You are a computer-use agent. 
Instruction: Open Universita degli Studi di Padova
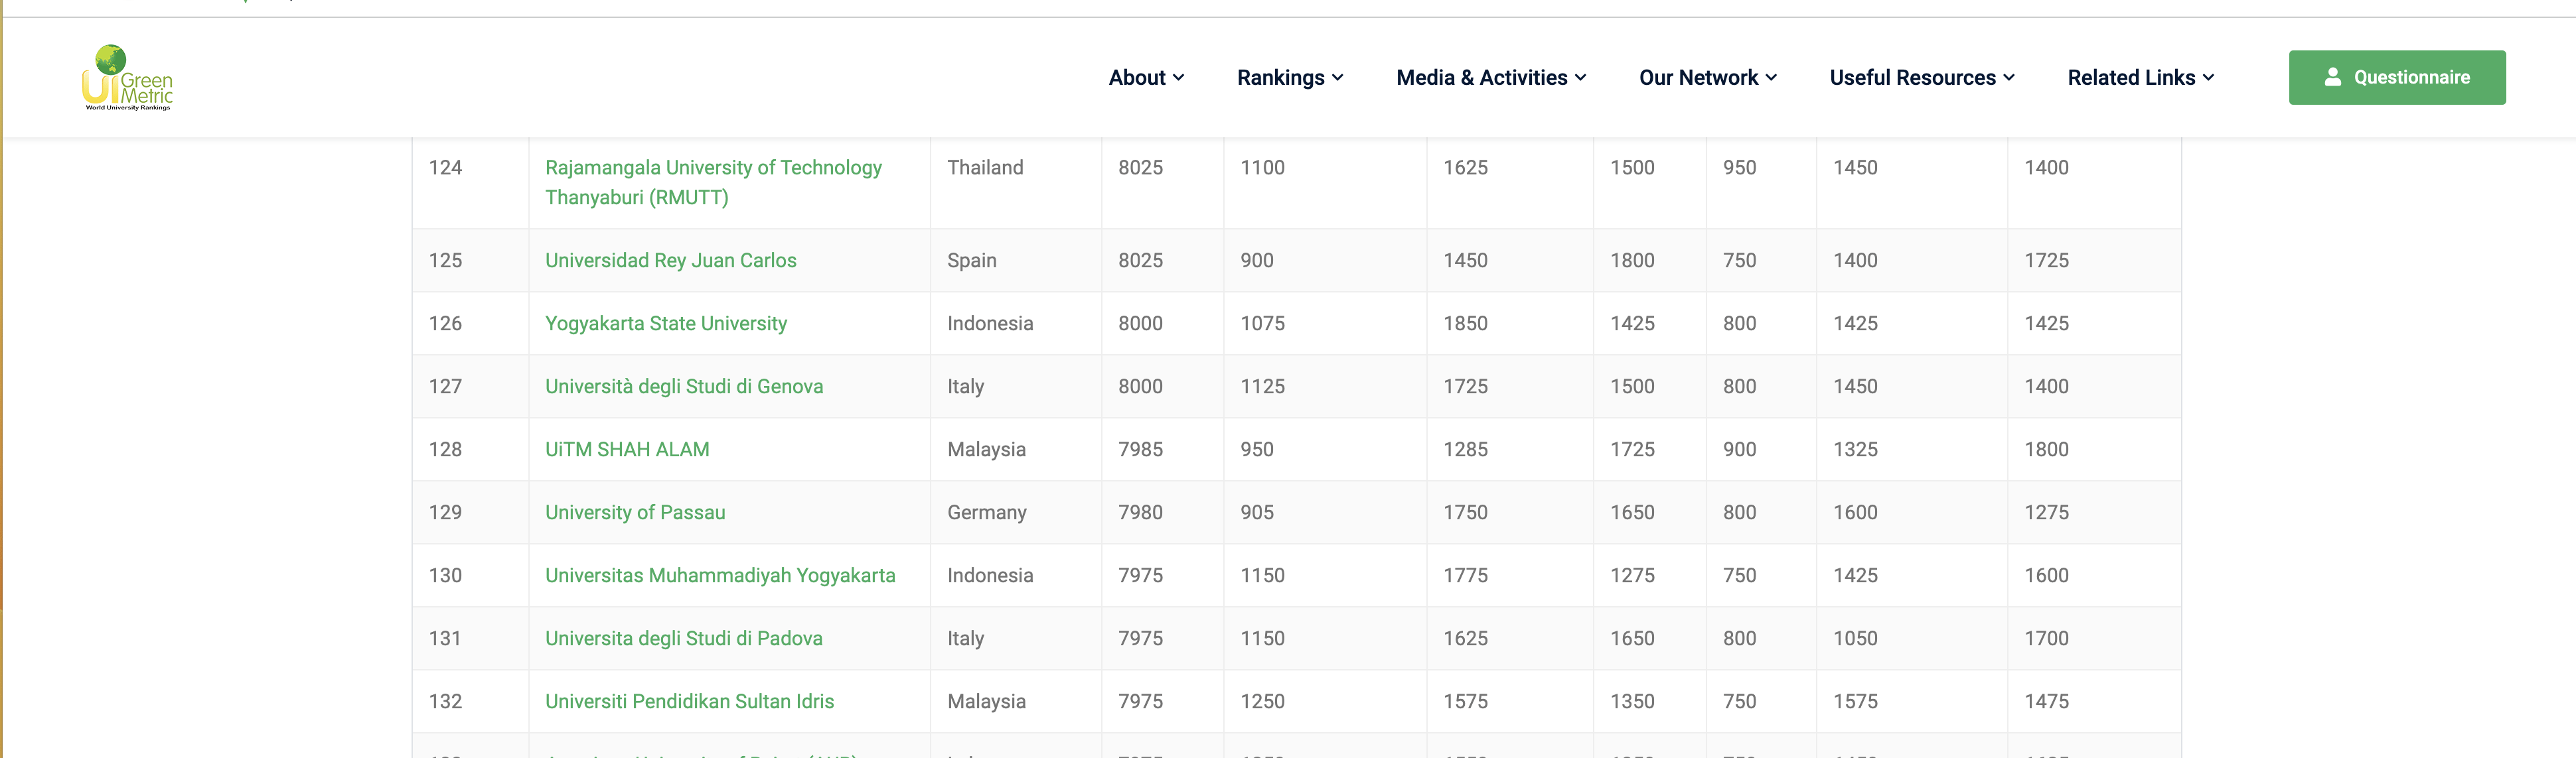[x=684, y=638]
